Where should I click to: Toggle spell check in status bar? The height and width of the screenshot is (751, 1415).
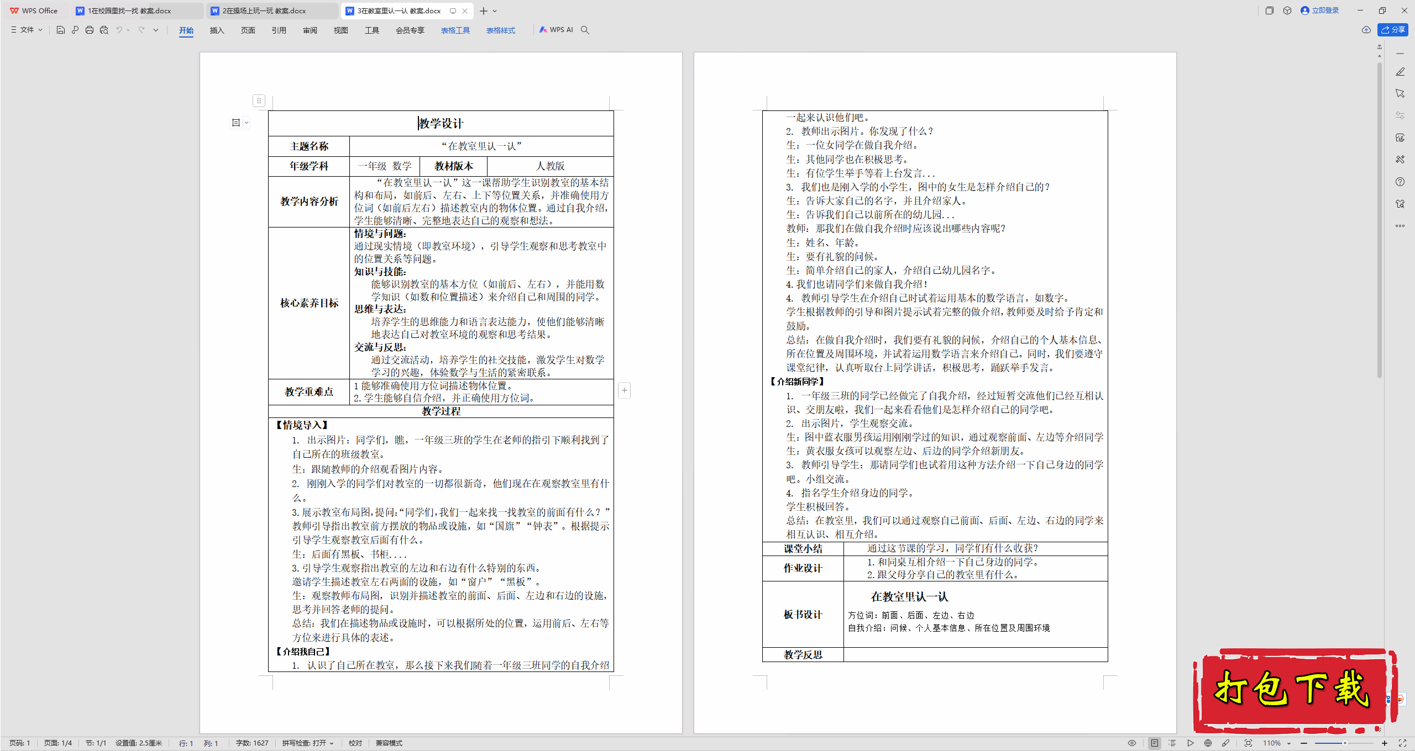[x=308, y=743]
